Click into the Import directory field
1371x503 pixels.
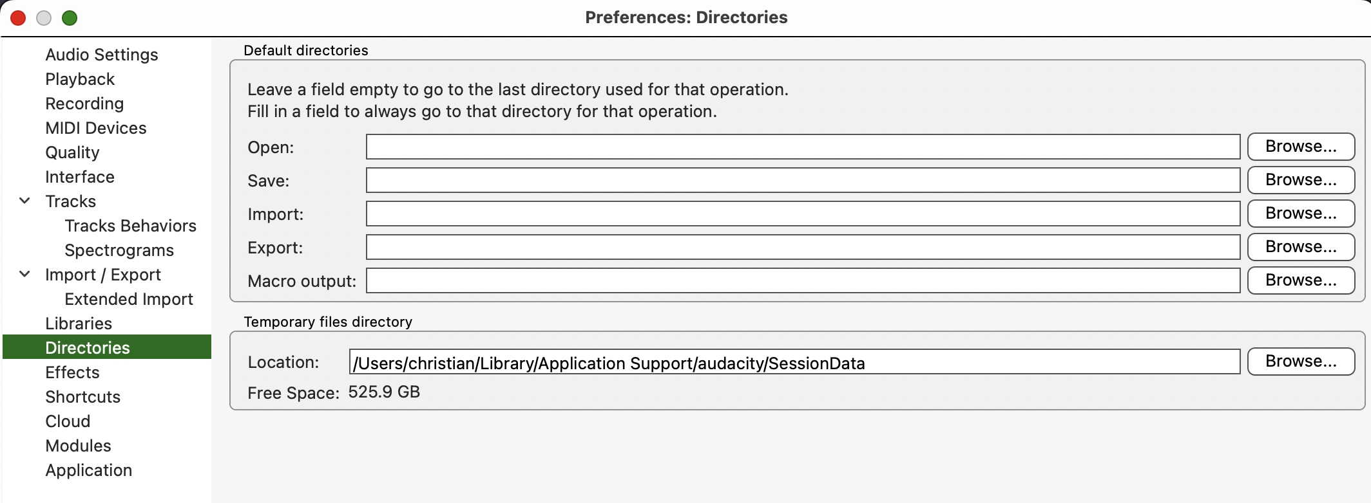(802, 214)
